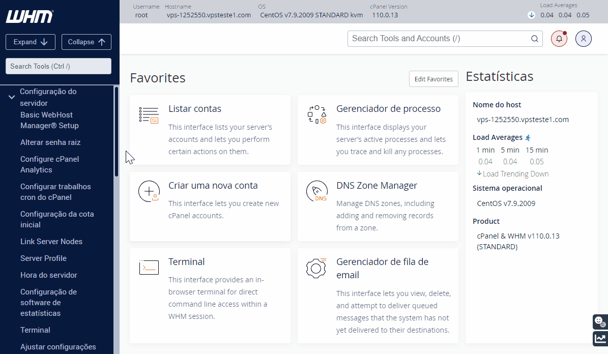Click the Listar contas list icon
The width and height of the screenshot is (608, 354).
click(x=149, y=115)
